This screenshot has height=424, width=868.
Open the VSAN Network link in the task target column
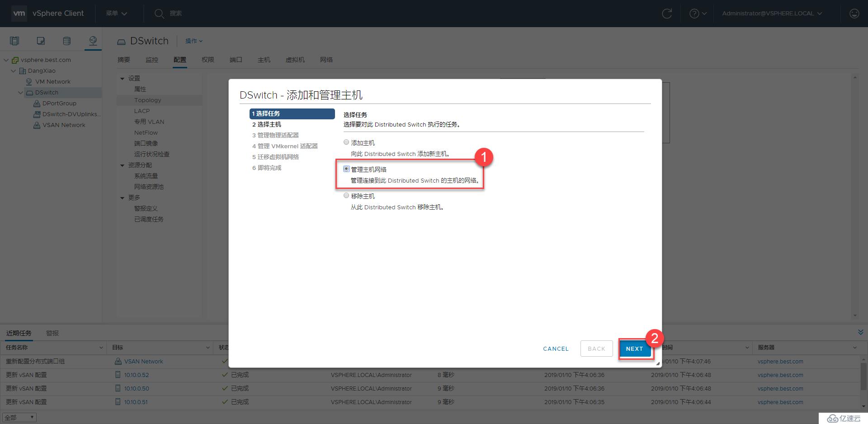[x=144, y=361]
